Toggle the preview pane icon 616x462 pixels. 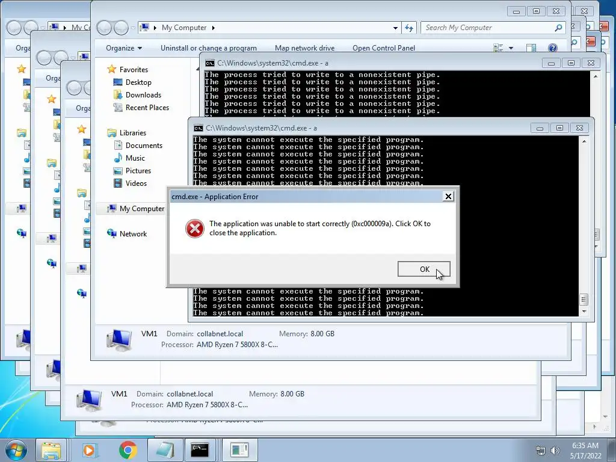click(531, 48)
